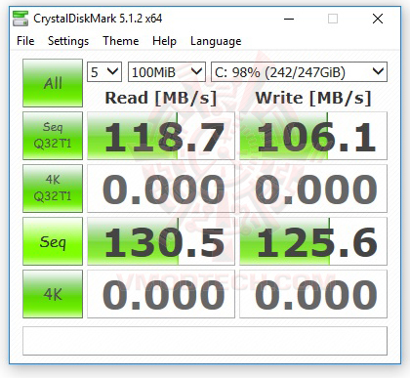The width and height of the screenshot is (410, 378).
Task: Expand the test count dropdown showing 5
Action: (104, 71)
